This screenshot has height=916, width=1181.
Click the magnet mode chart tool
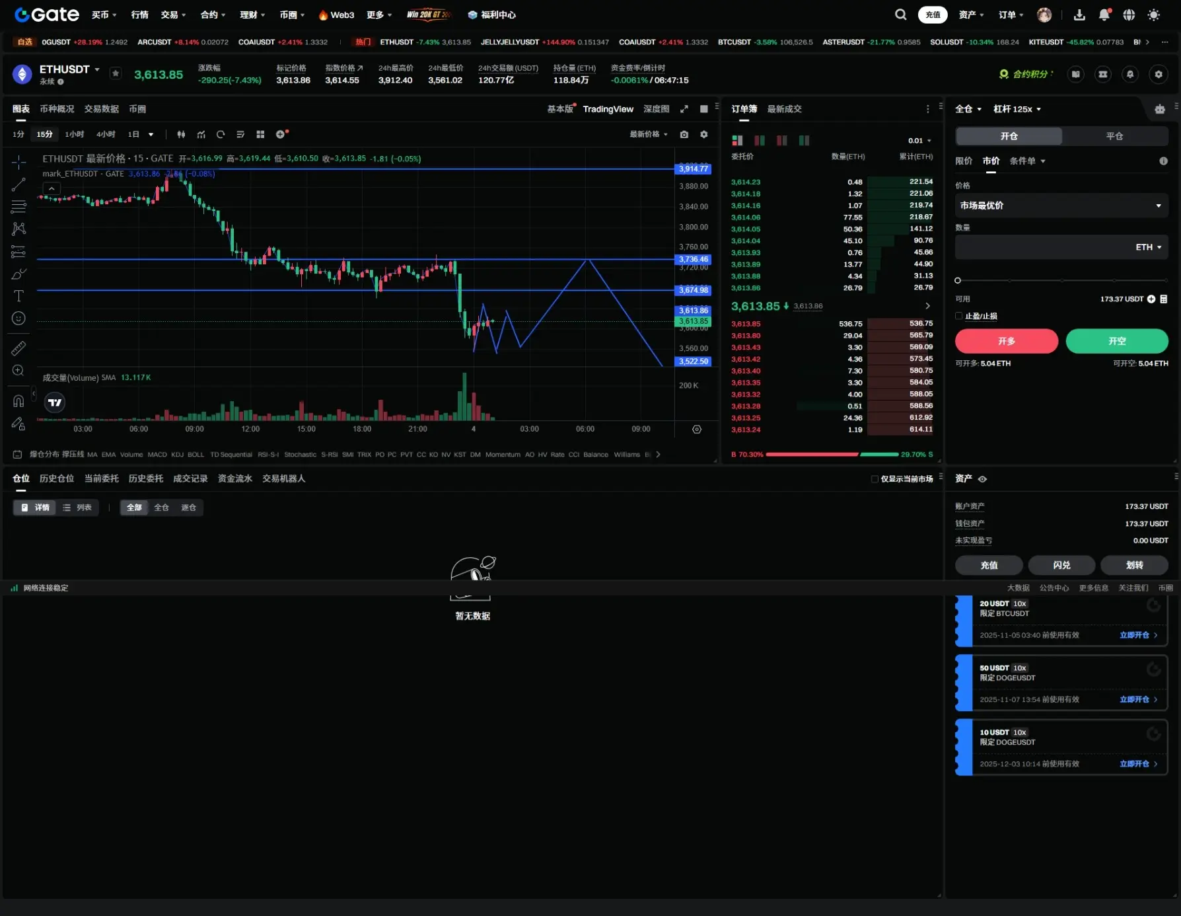point(18,401)
